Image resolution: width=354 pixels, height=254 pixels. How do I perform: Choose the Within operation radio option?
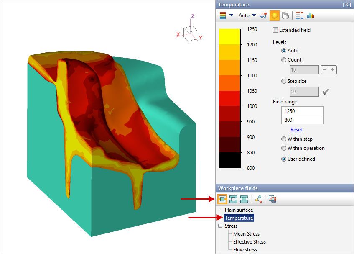point(284,148)
